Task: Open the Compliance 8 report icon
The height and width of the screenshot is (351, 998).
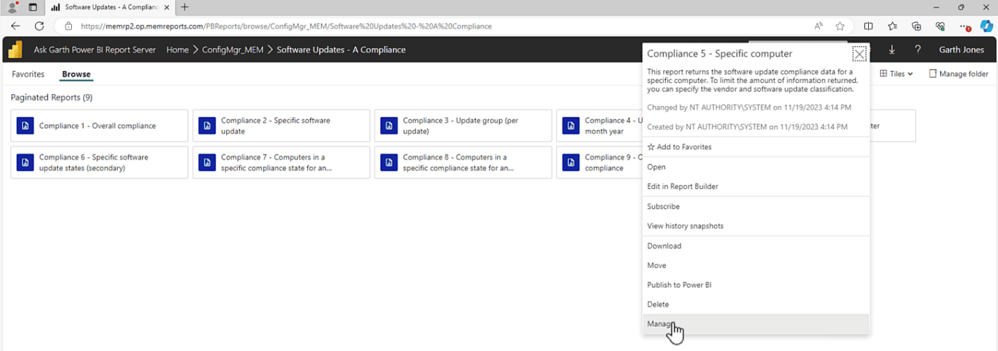Action: tap(389, 163)
